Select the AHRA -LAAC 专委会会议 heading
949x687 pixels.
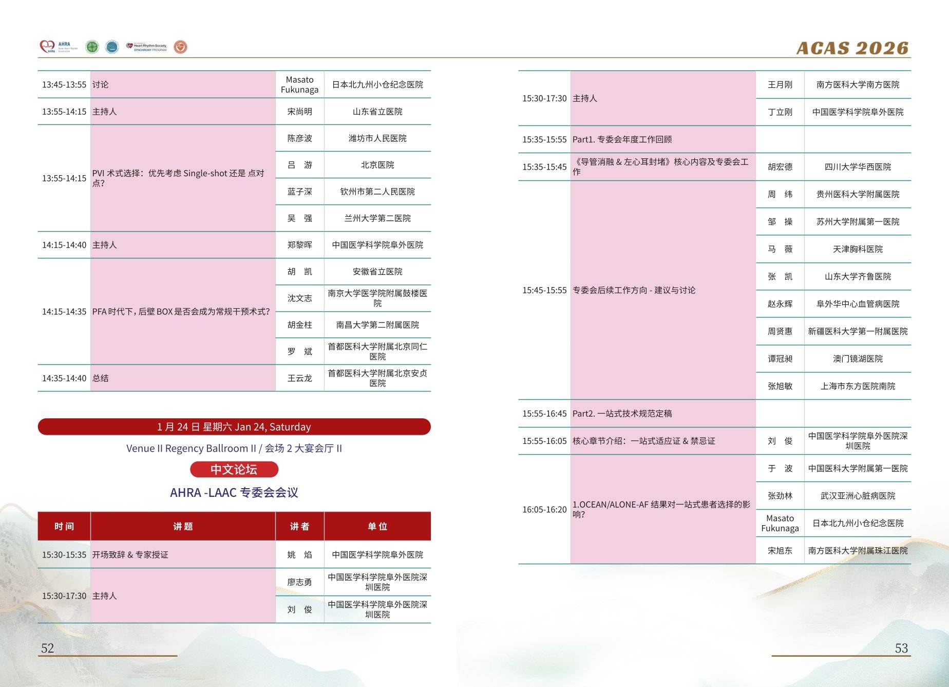(234, 492)
